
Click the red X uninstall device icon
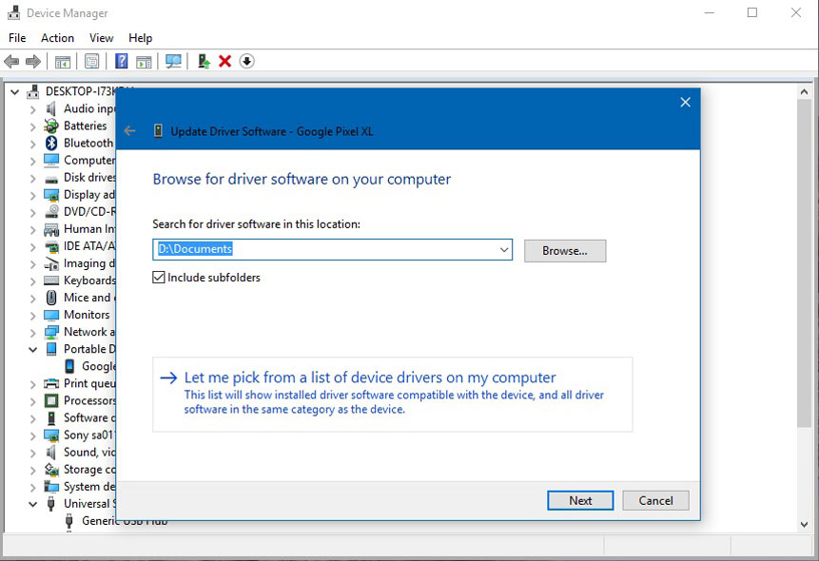(225, 61)
